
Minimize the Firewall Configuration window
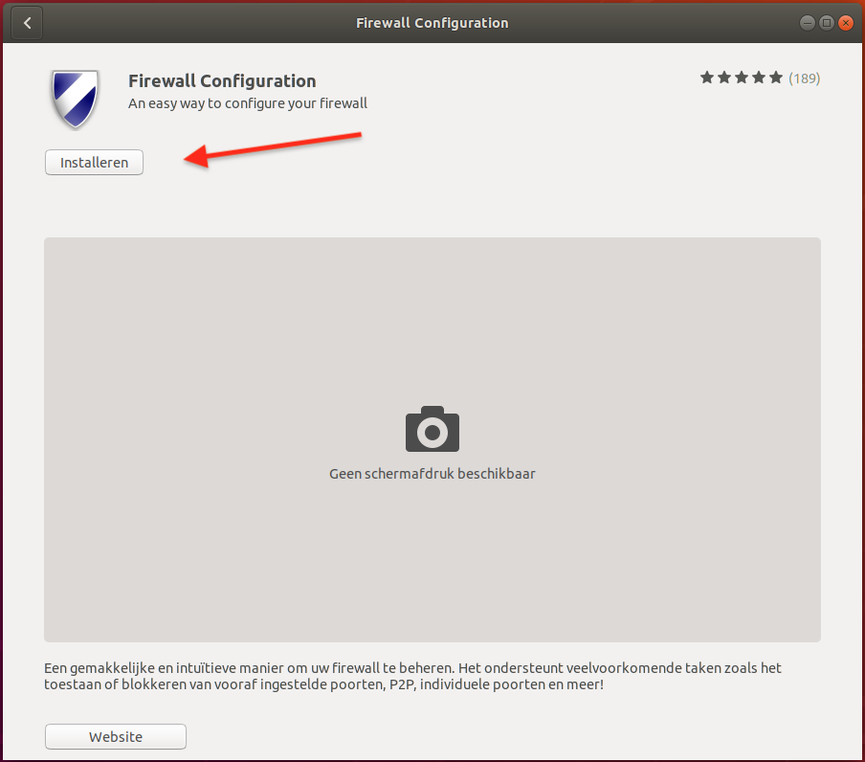(808, 23)
